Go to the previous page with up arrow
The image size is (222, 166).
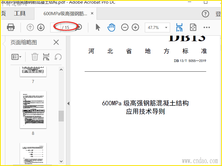[x=30, y=27]
